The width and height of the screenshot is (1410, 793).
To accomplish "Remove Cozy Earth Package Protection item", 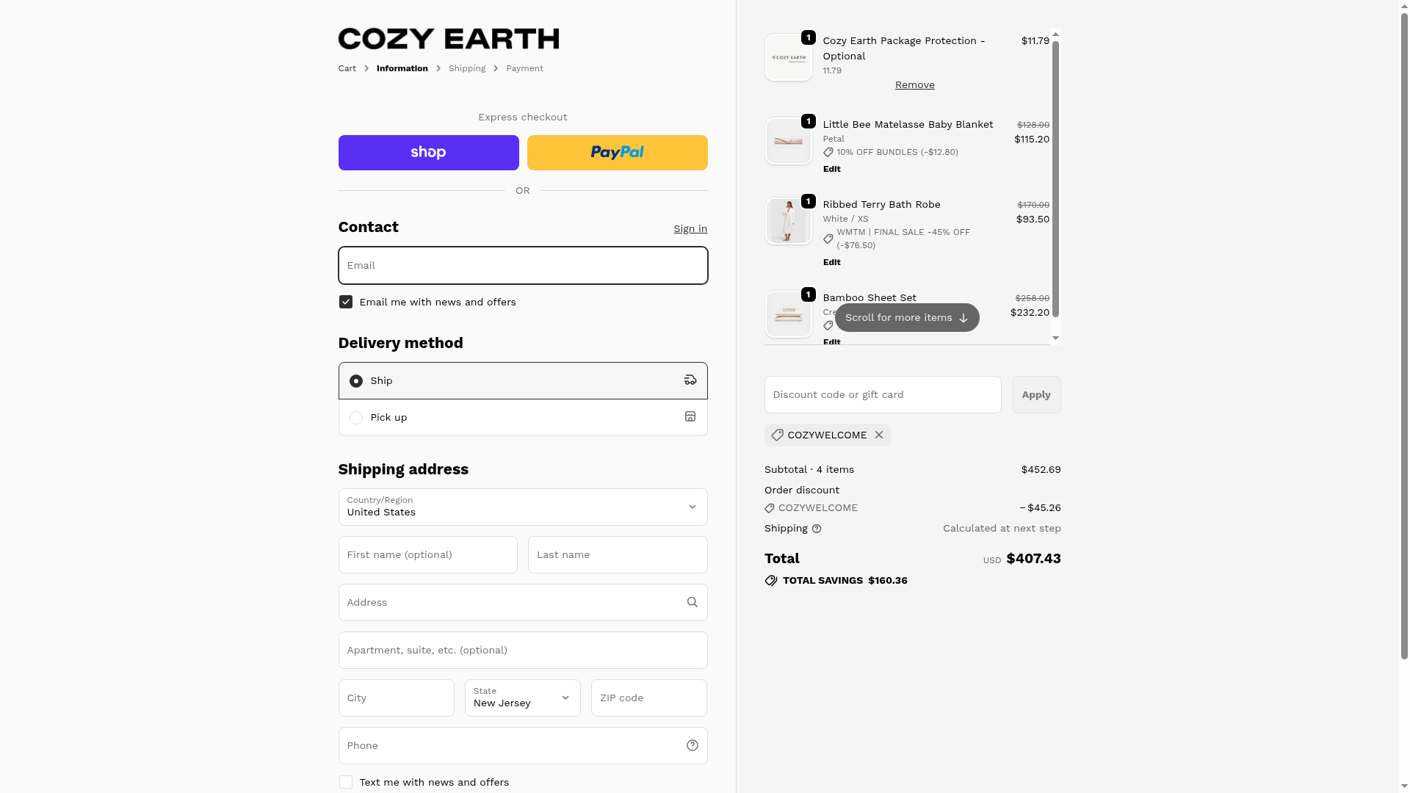I will click(914, 84).
